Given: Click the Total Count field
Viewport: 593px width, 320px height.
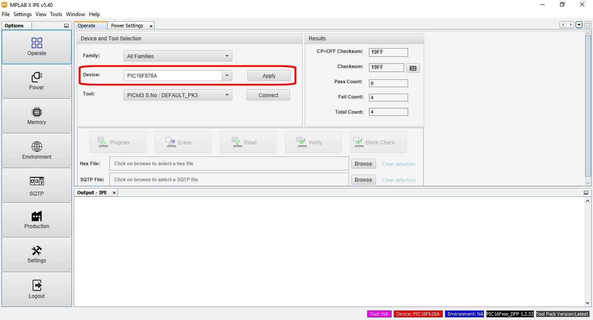Looking at the screenshot, I should [x=389, y=112].
